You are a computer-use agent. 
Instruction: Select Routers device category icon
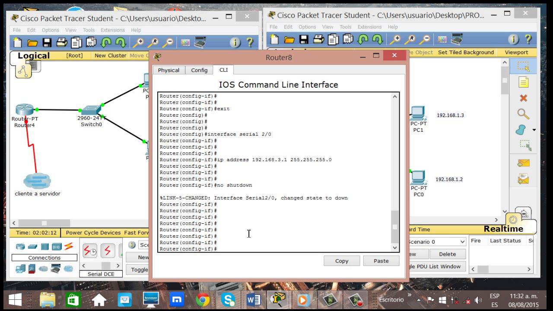click(x=20, y=247)
